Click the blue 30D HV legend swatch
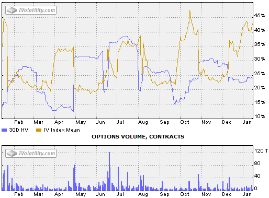The width and height of the screenshot is (269, 198). tap(4, 130)
